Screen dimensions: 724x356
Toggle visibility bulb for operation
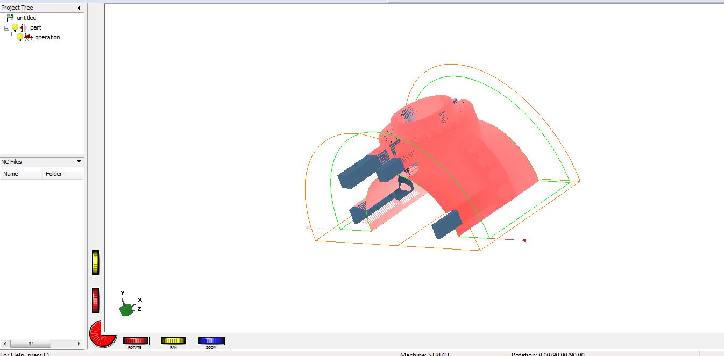pyautogui.click(x=20, y=37)
